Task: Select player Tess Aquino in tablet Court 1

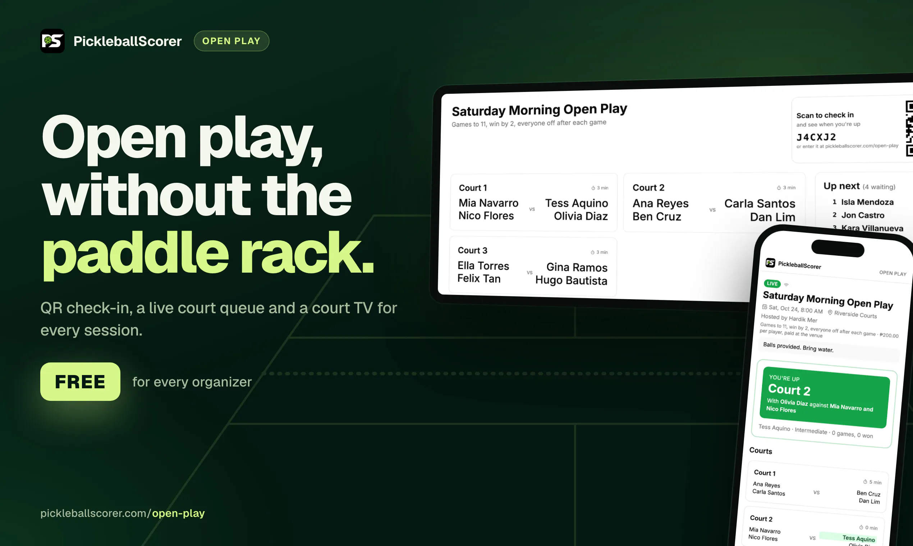Action: [x=577, y=203]
